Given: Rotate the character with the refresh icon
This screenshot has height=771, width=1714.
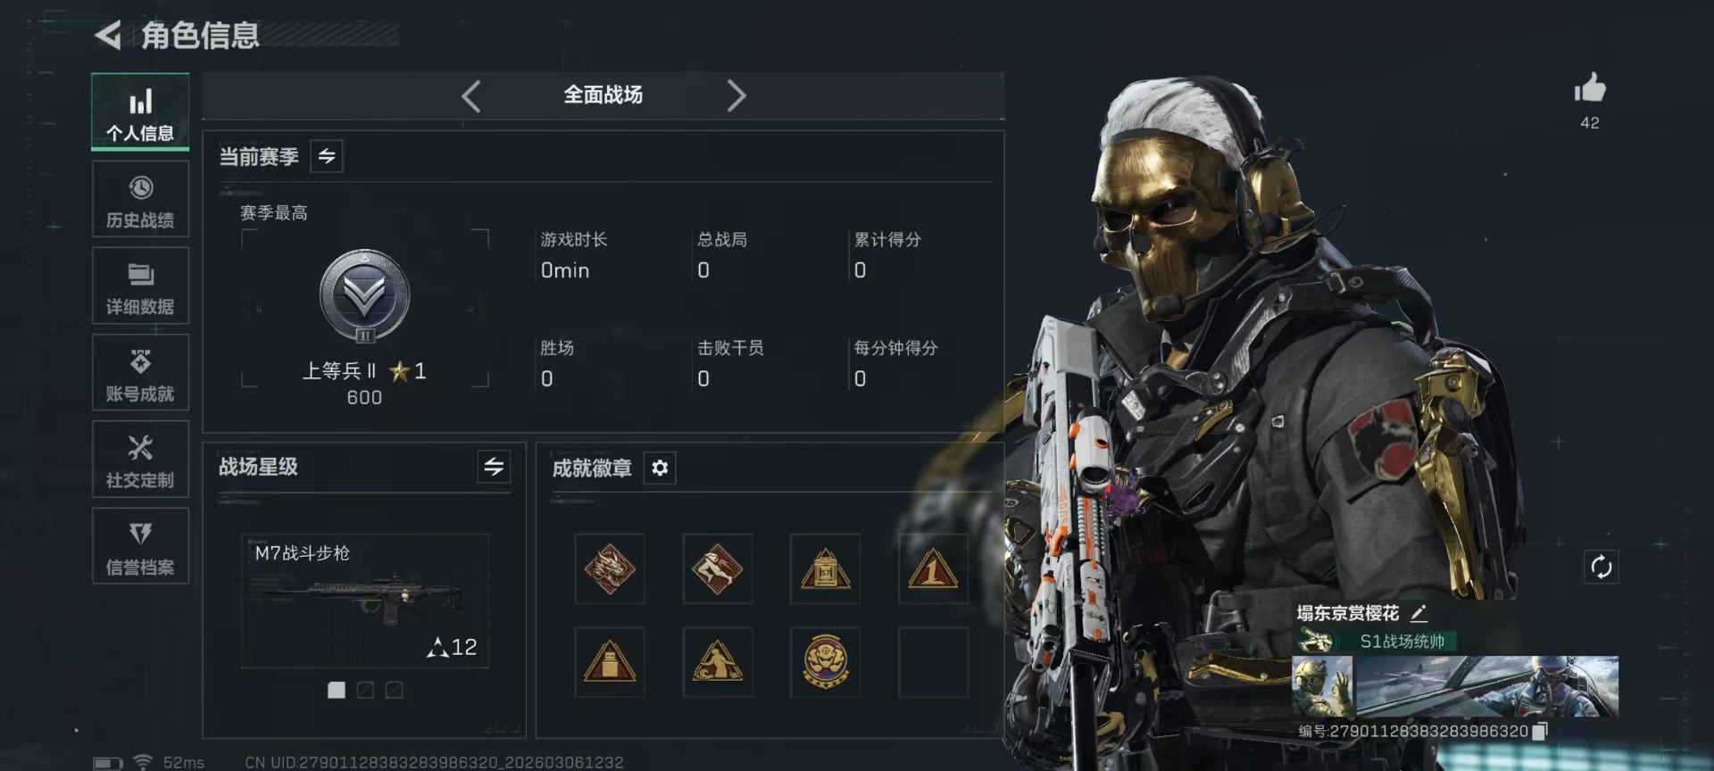Looking at the screenshot, I should click(1602, 567).
